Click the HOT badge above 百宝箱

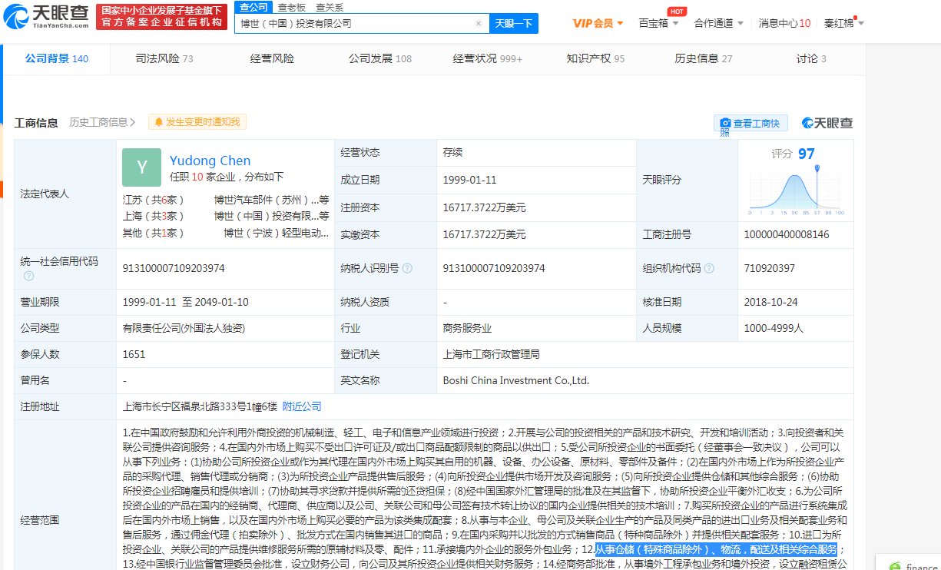pyautogui.click(x=676, y=12)
